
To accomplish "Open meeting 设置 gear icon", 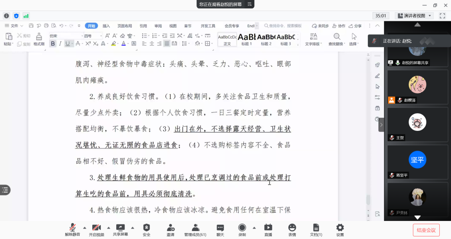I will pyautogui.click(x=340, y=230).
